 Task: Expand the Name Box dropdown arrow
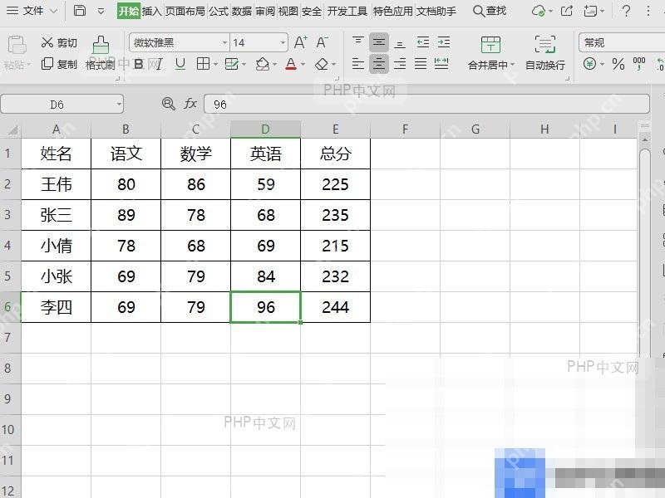click(119, 105)
